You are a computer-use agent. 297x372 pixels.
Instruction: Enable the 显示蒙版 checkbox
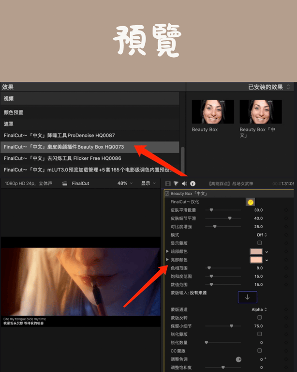[260, 243]
